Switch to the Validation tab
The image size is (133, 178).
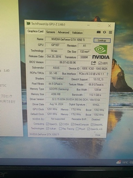[x=77, y=33]
